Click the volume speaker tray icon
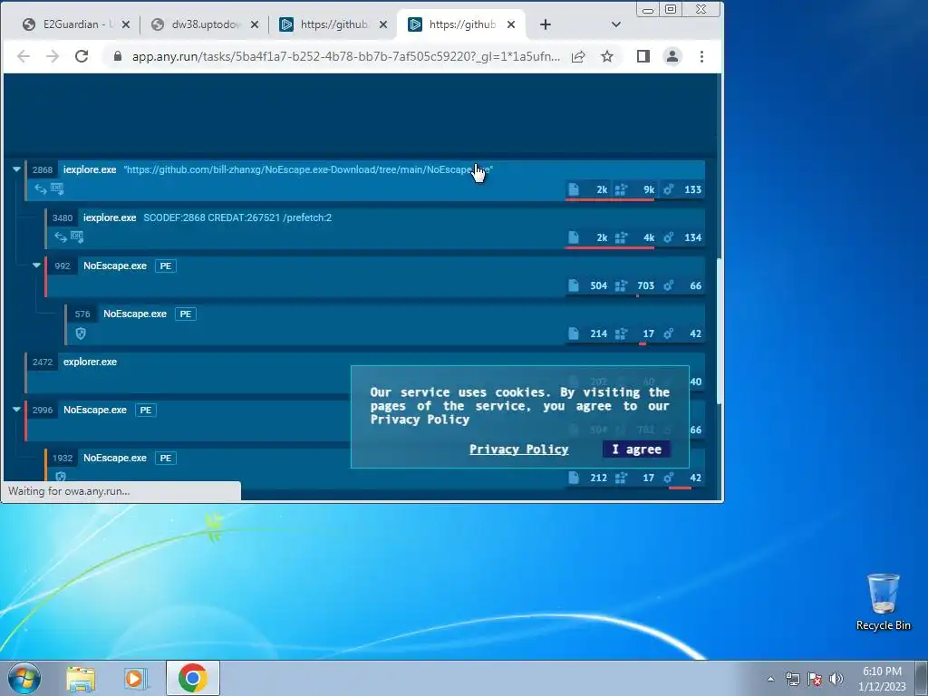 [836, 678]
